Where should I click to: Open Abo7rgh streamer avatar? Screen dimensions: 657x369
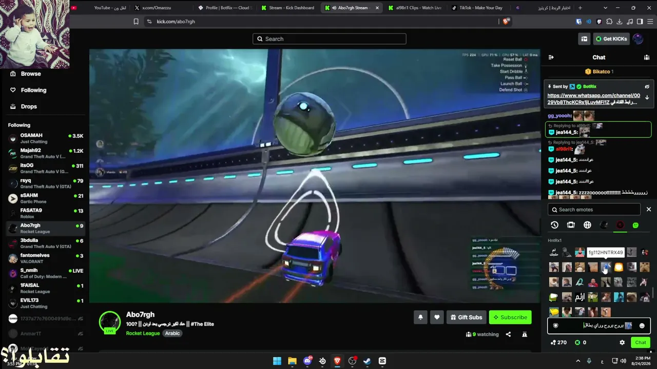pos(109,322)
